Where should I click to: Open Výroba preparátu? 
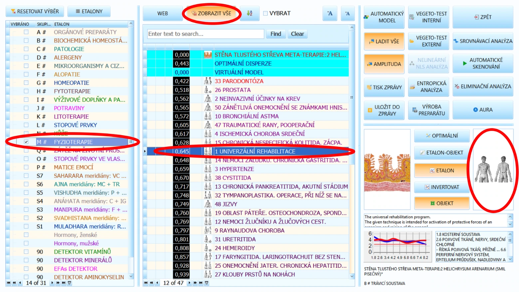click(428, 110)
